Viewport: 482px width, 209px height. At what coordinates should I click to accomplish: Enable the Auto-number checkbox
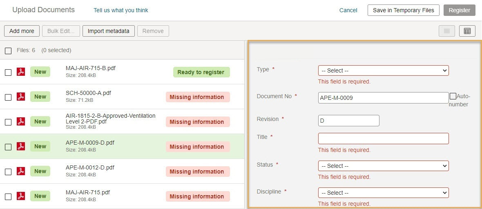(453, 96)
